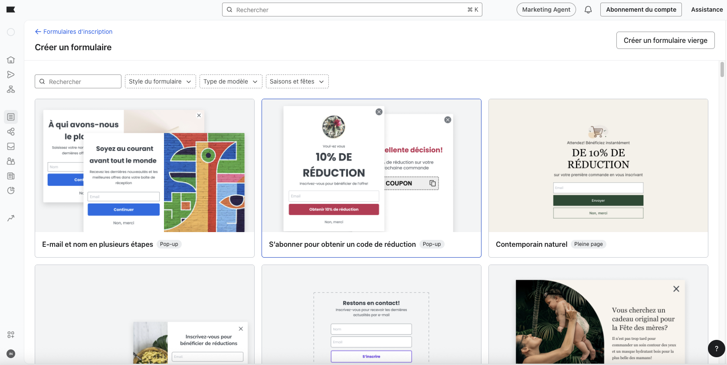Click the Marketing Agent button

click(546, 10)
